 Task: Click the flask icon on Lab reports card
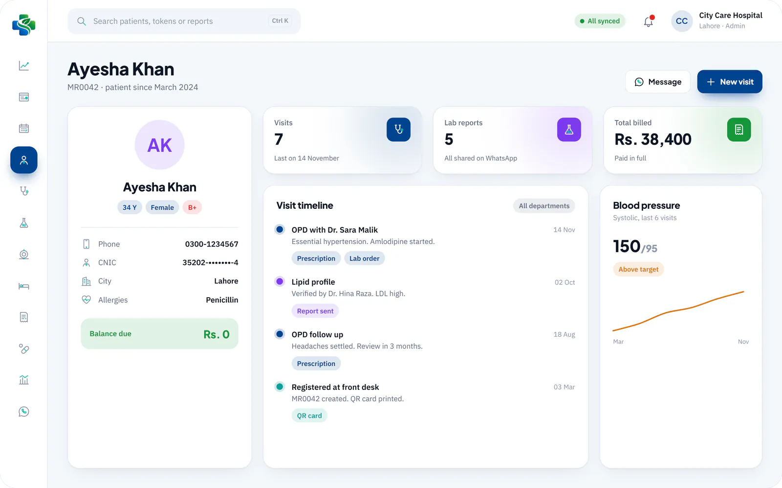(x=569, y=130)
